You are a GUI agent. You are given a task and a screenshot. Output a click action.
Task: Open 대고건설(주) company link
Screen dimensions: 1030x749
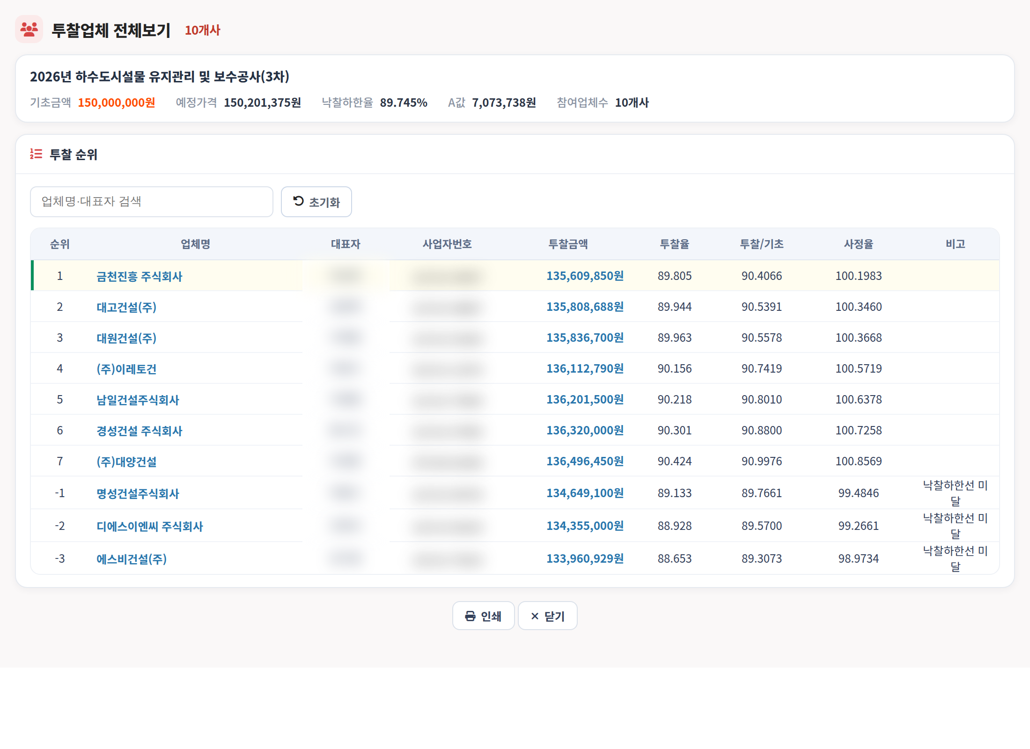[126, 307]
